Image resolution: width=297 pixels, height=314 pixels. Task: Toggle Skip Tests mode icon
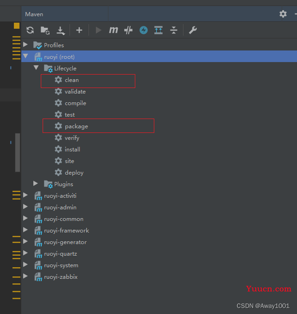(128, 30)
